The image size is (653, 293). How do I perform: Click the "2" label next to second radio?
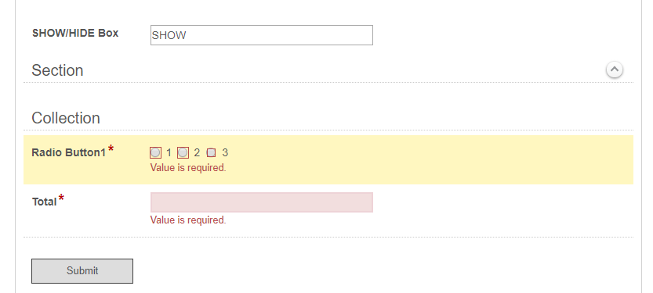tap(197, 152)
